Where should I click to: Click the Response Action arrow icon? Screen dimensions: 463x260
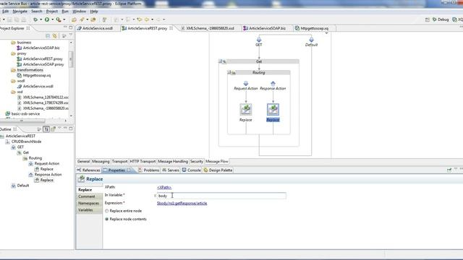coord(273,84)
